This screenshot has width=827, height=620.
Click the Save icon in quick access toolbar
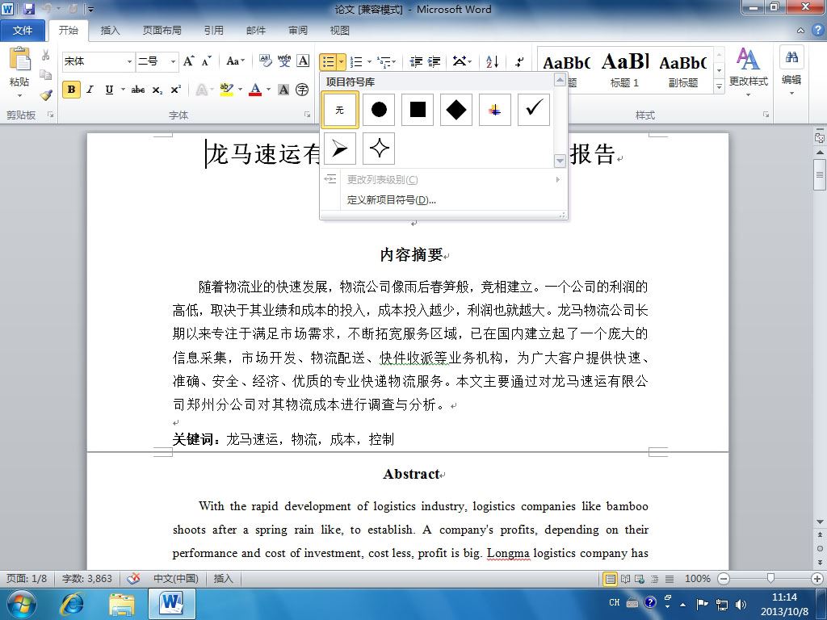click(x=29, y=8)
